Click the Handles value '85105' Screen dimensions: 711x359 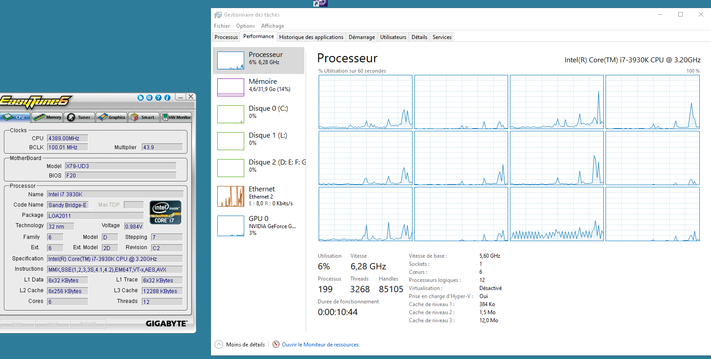391,290
